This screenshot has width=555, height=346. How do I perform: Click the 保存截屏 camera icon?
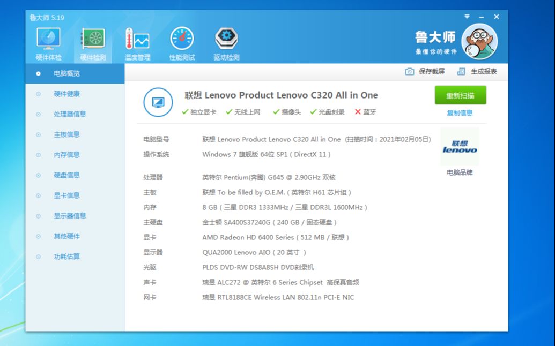pos(409,72)
